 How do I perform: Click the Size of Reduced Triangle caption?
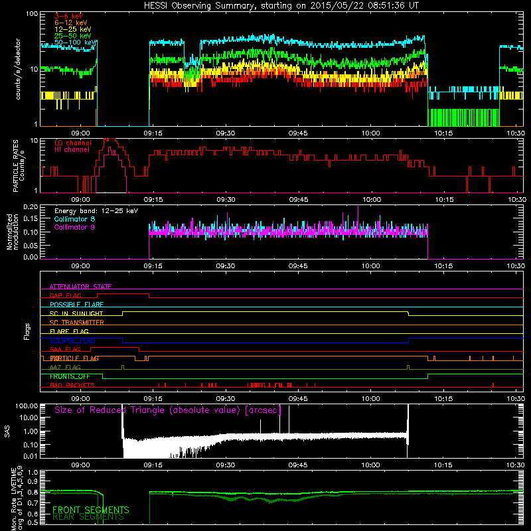pyautogui.click(x=168, y=410)
